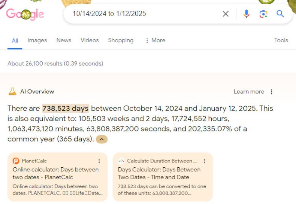296x204 pixels.
Task: Expand the More search categories menu
Action: tap(155, 40)
